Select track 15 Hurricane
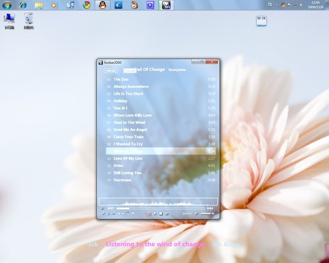The height and width of the screenshot is (263, 329). click(x=161, y=180)
